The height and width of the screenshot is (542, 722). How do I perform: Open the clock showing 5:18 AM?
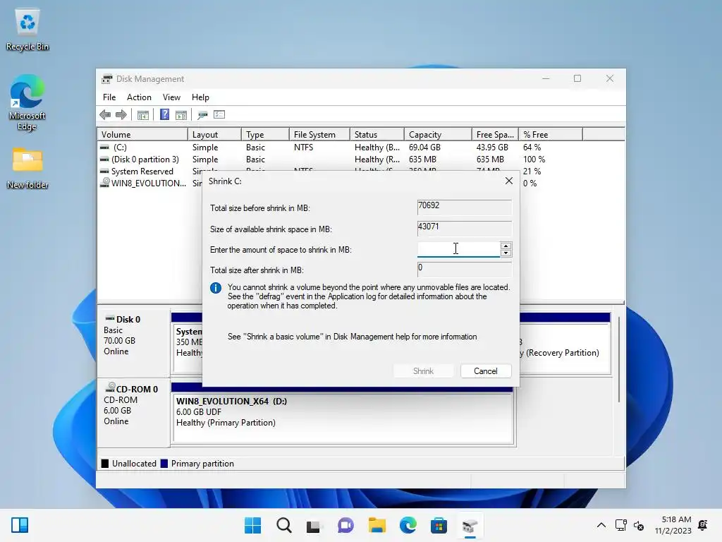tap(673, 525)
